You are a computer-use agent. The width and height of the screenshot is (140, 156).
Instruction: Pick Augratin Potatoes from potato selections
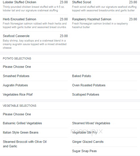tap(15, 85)
